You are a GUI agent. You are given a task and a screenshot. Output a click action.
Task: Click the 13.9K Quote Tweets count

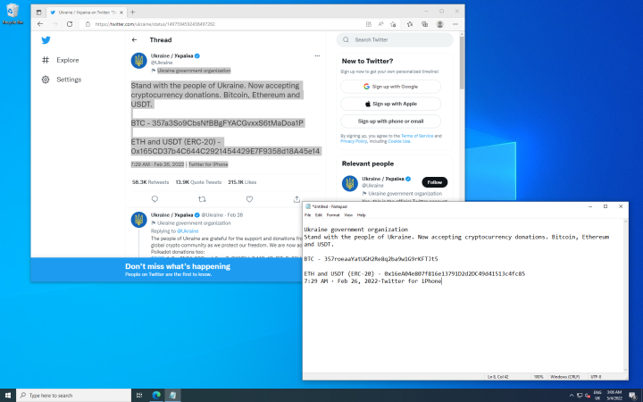tap(198, 182)
